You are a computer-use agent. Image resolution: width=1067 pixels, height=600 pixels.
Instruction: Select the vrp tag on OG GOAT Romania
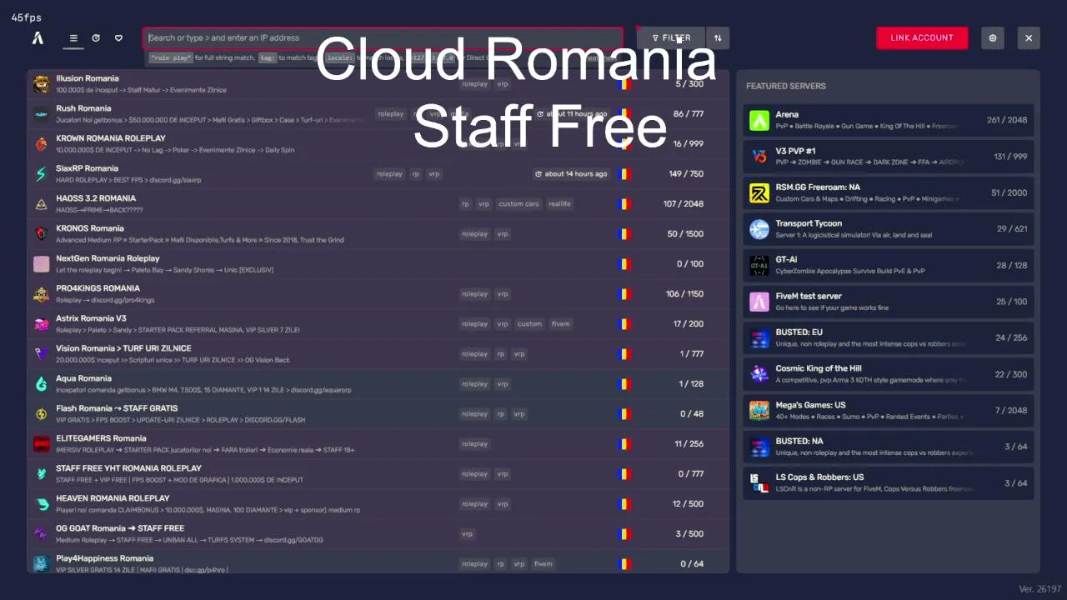[x=467, y=534]
